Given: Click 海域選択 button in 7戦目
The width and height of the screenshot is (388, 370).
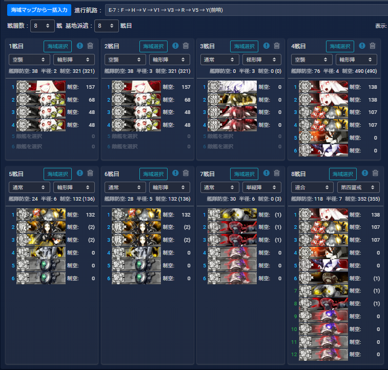Looking at the screenshot, I should 244,174.
